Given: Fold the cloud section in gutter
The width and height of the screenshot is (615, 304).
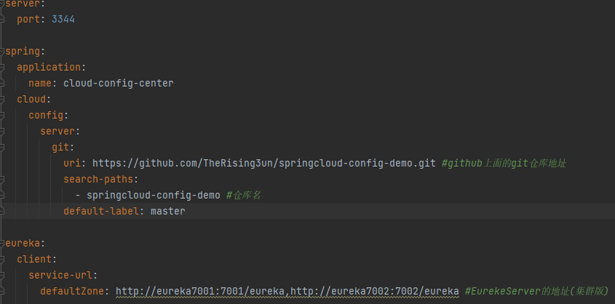Looking at the screenshot, I should [x=3, y=100].
